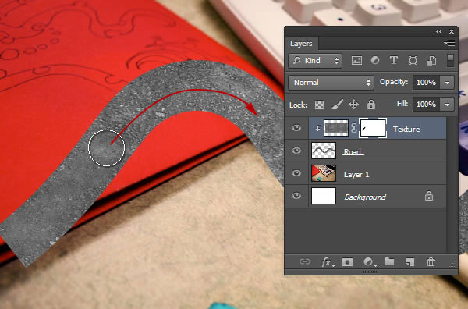Hide the Texture layer
This screenshot has height=309, width=468.
tap(296, 128)
